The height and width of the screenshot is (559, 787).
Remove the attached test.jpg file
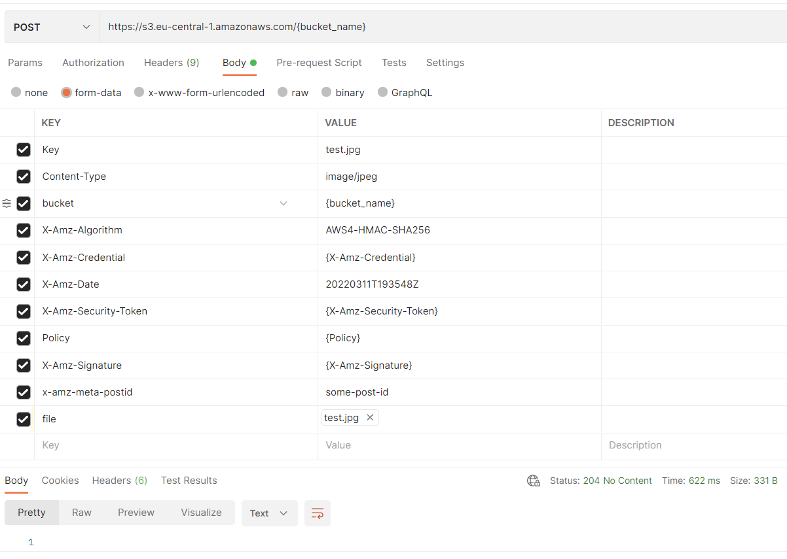coord(370,418)
